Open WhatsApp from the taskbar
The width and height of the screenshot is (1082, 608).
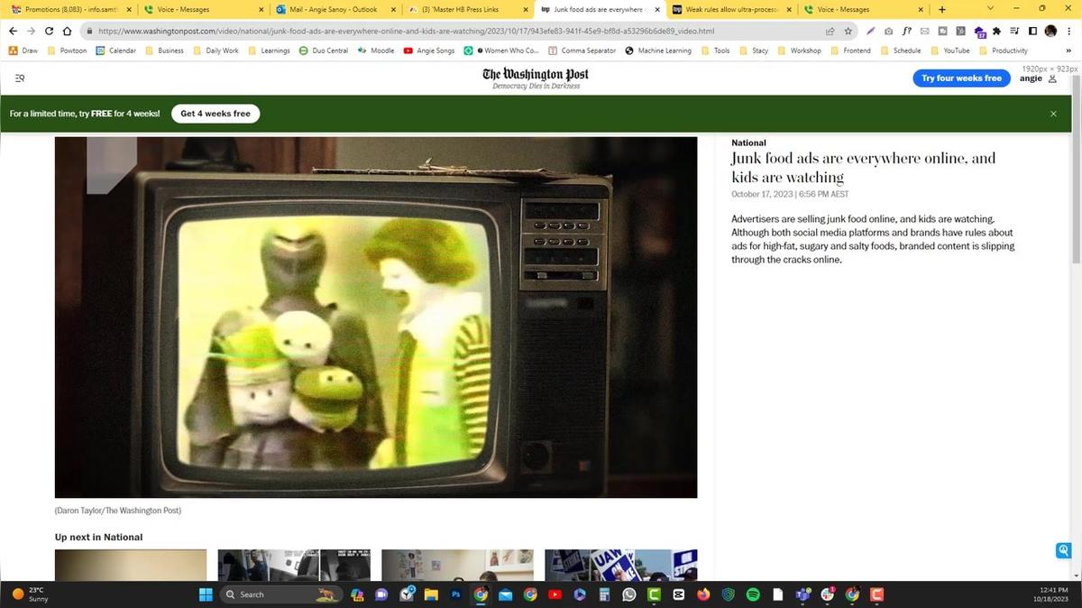[x=629, y=594]
